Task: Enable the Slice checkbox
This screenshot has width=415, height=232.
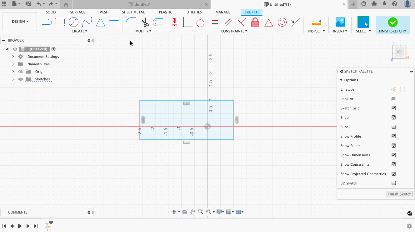Action: click(394, 127)
